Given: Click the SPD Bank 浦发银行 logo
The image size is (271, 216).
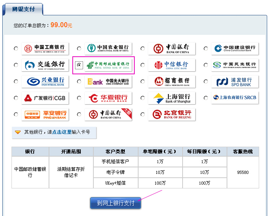Looking at the screenshot, I should [235, 82].
